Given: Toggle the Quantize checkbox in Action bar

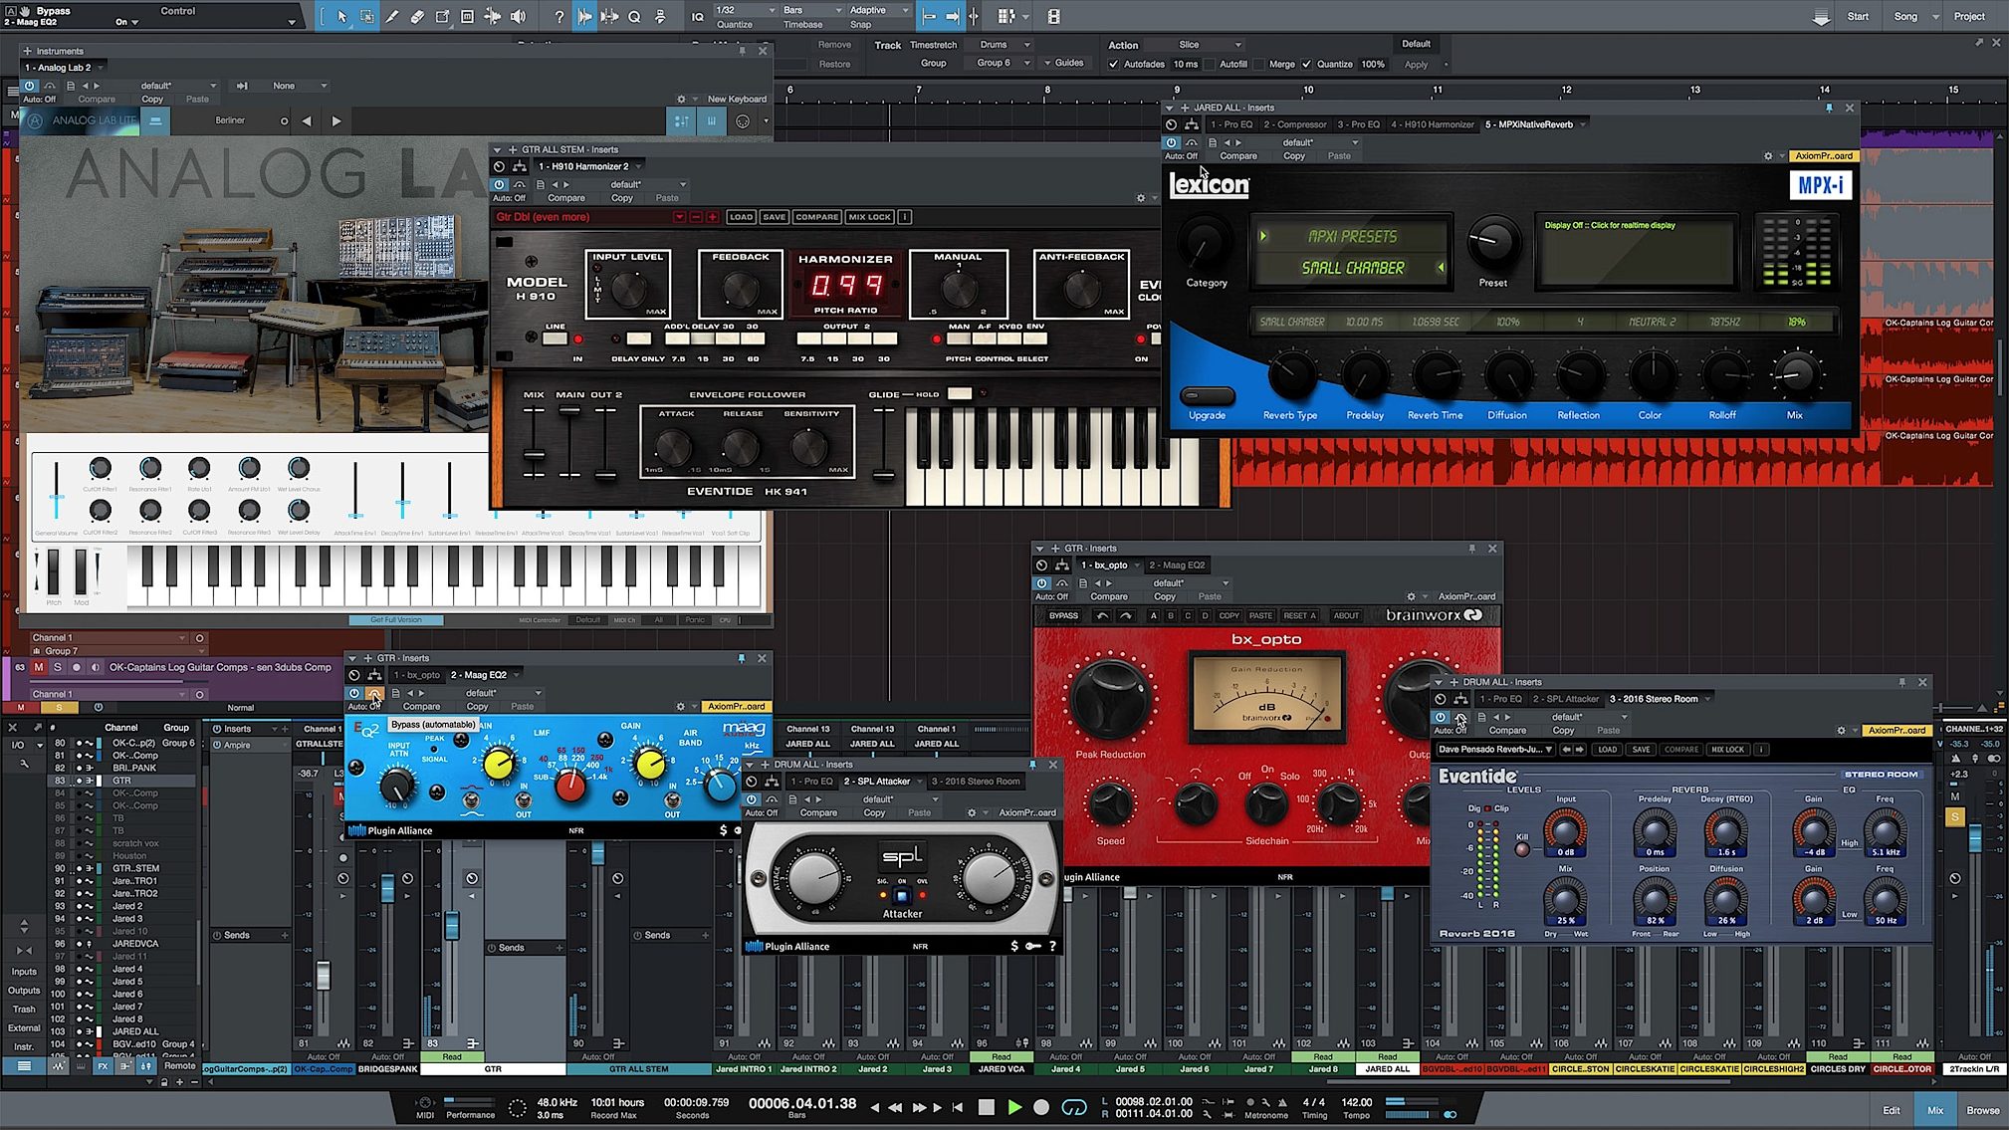Looking at the screenshot, I should pyautogui.click(x=1306, y=64).
